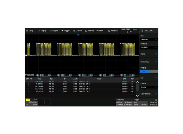Click the Data column header

[x=99, y=79]
